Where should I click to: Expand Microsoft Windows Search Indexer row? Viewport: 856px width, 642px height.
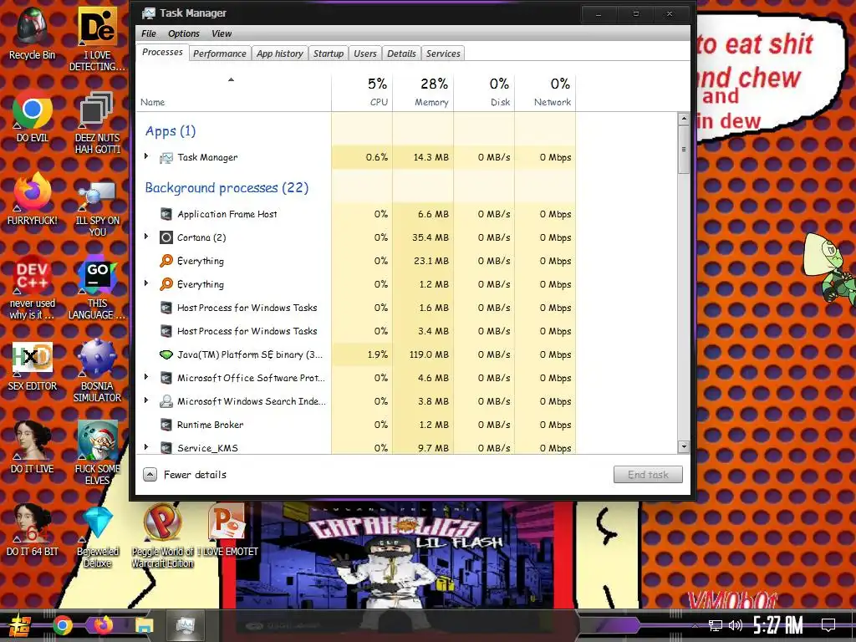[x=145, y=400]
